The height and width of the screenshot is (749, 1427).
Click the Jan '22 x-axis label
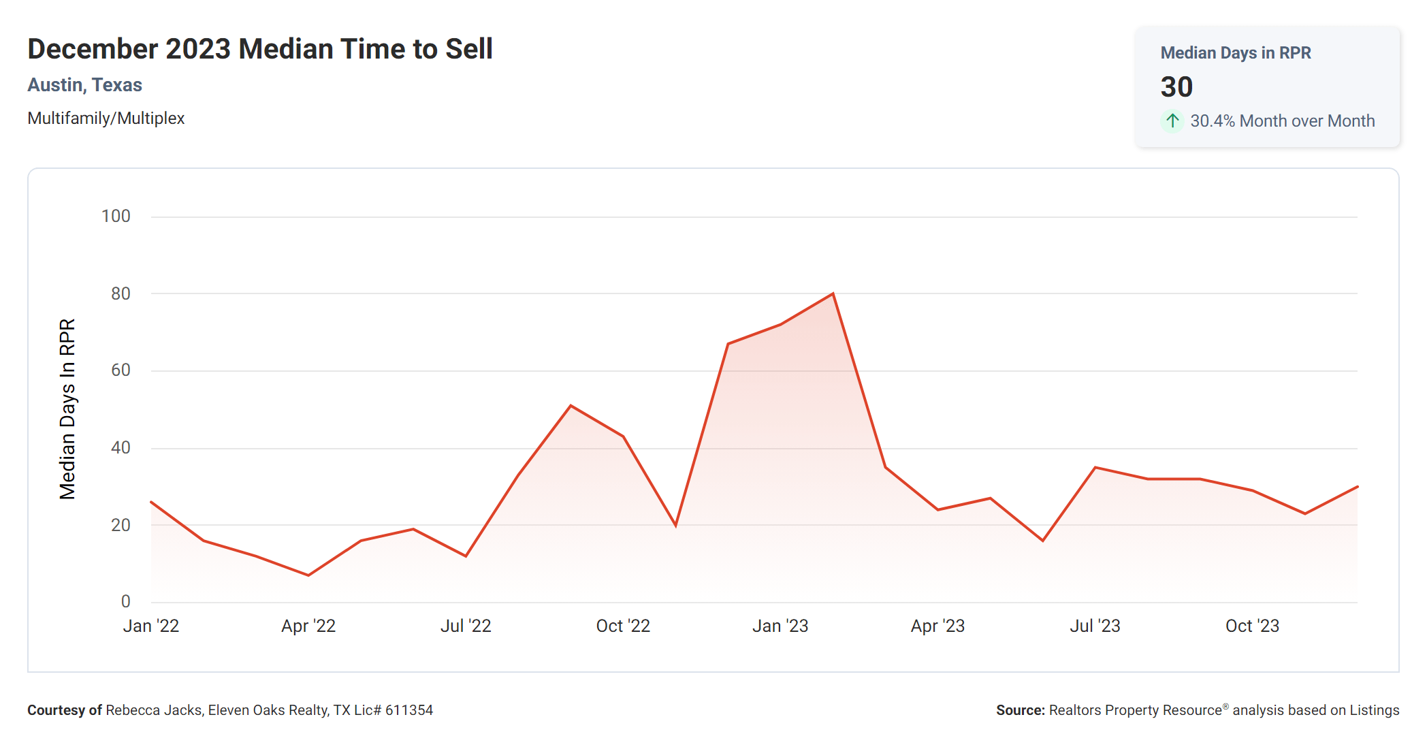[x=150, y=626]
